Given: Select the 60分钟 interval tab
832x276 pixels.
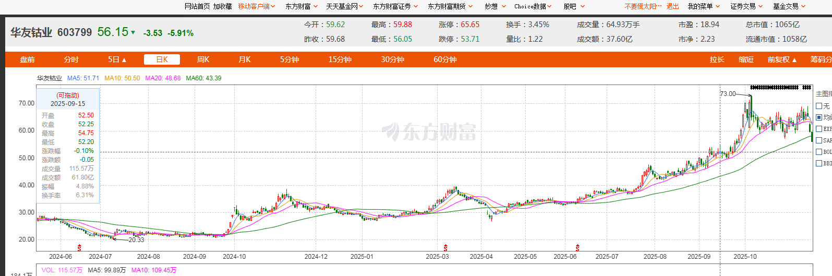Looking at the screenshot, I should tap(445, 59).
